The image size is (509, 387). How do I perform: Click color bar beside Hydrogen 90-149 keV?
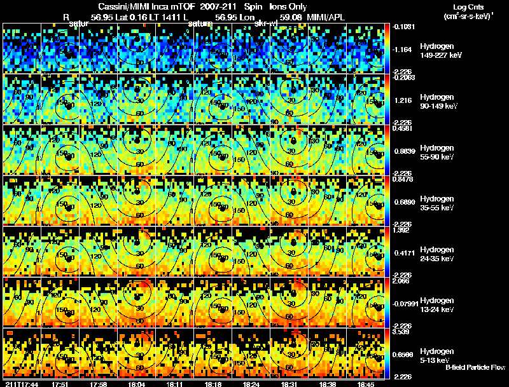(x=387, y=99)
